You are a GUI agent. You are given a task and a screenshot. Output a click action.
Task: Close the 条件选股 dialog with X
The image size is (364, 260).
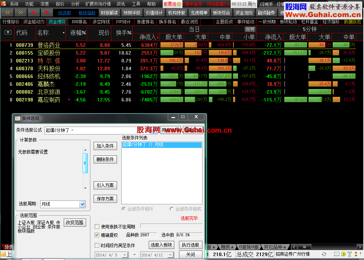196,117
